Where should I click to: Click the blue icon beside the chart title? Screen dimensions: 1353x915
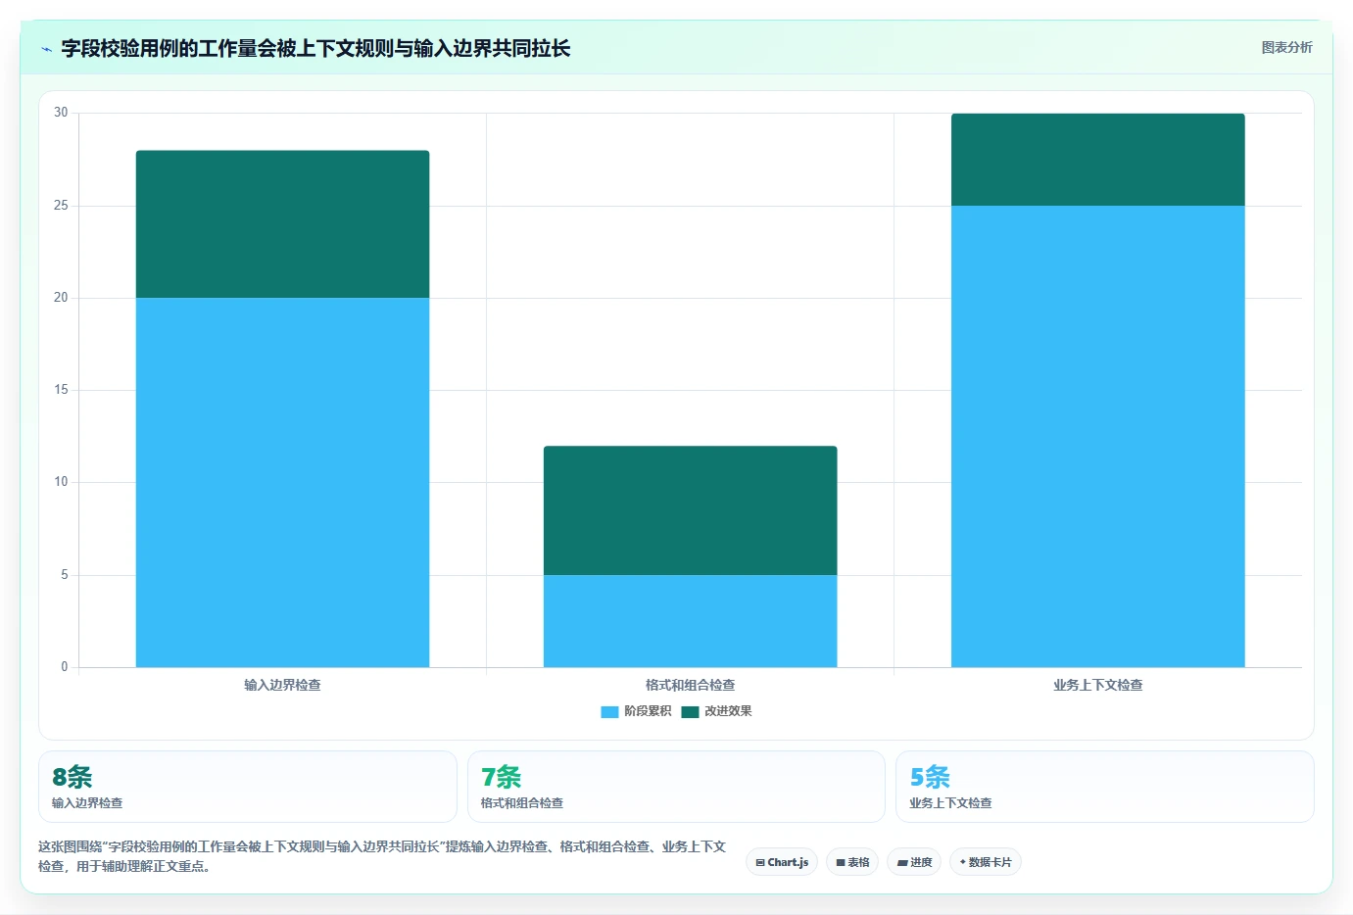coord(46,49)
